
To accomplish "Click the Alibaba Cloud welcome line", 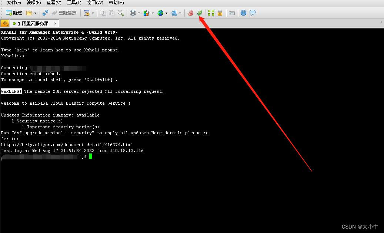I will [66, 103].
